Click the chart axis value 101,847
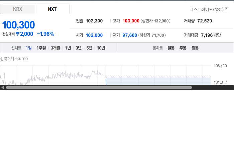The image size is (234, 164). [220, 82]
